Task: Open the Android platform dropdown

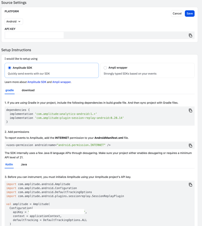Action: (x=14, y=21)
